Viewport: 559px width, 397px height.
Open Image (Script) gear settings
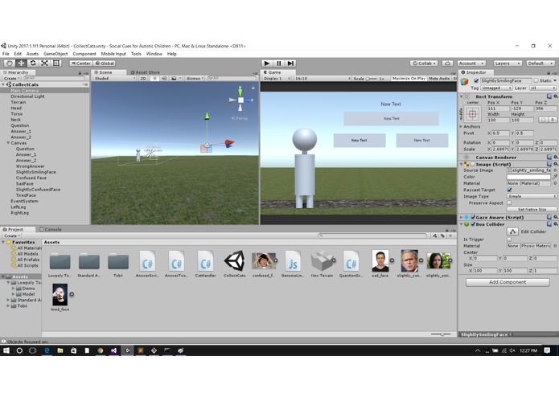pos(556,164)
